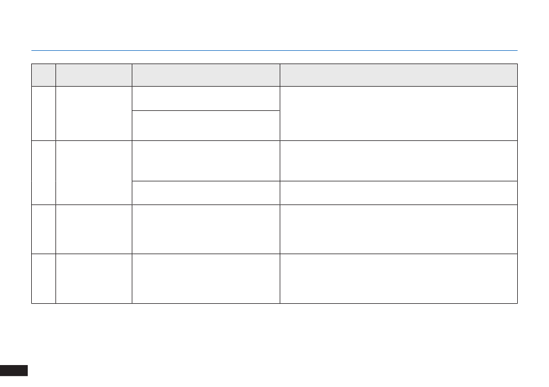Click second body row's upper third-column cell

coord(206,161)
